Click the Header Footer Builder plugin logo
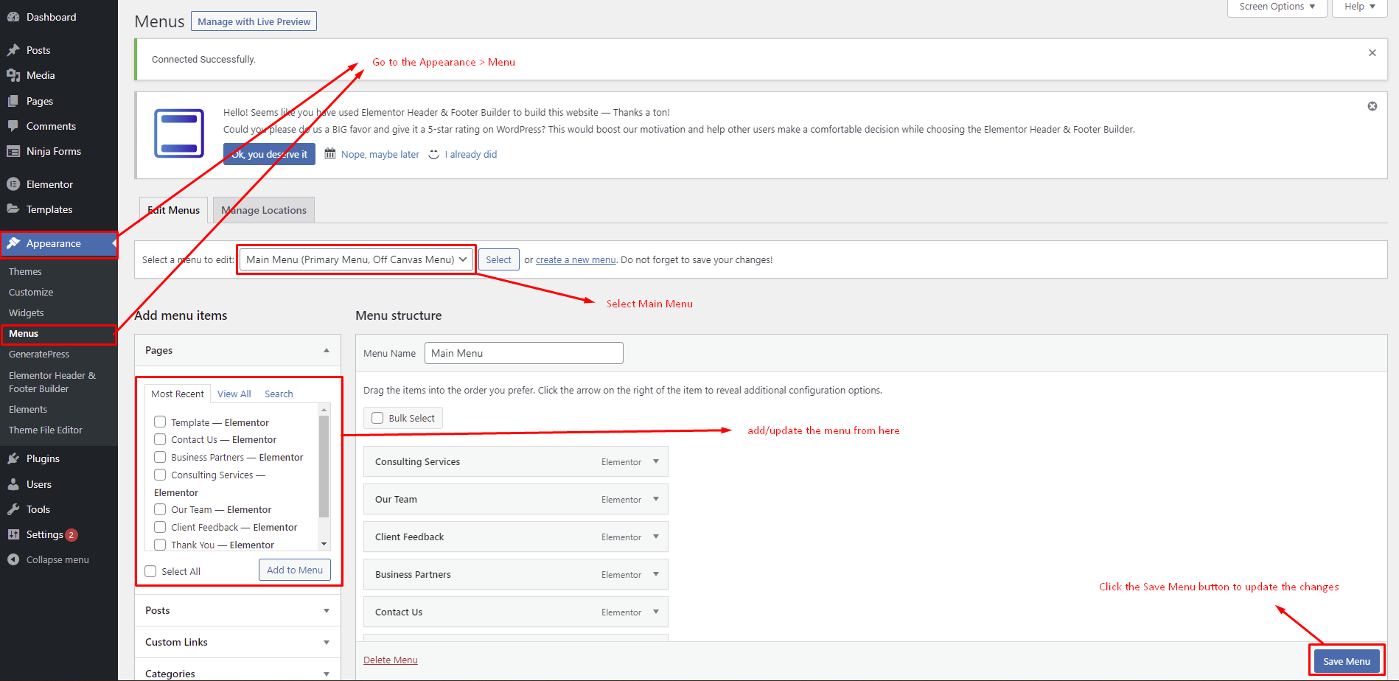The image size is (1399, 681). (x=179, y=133)
